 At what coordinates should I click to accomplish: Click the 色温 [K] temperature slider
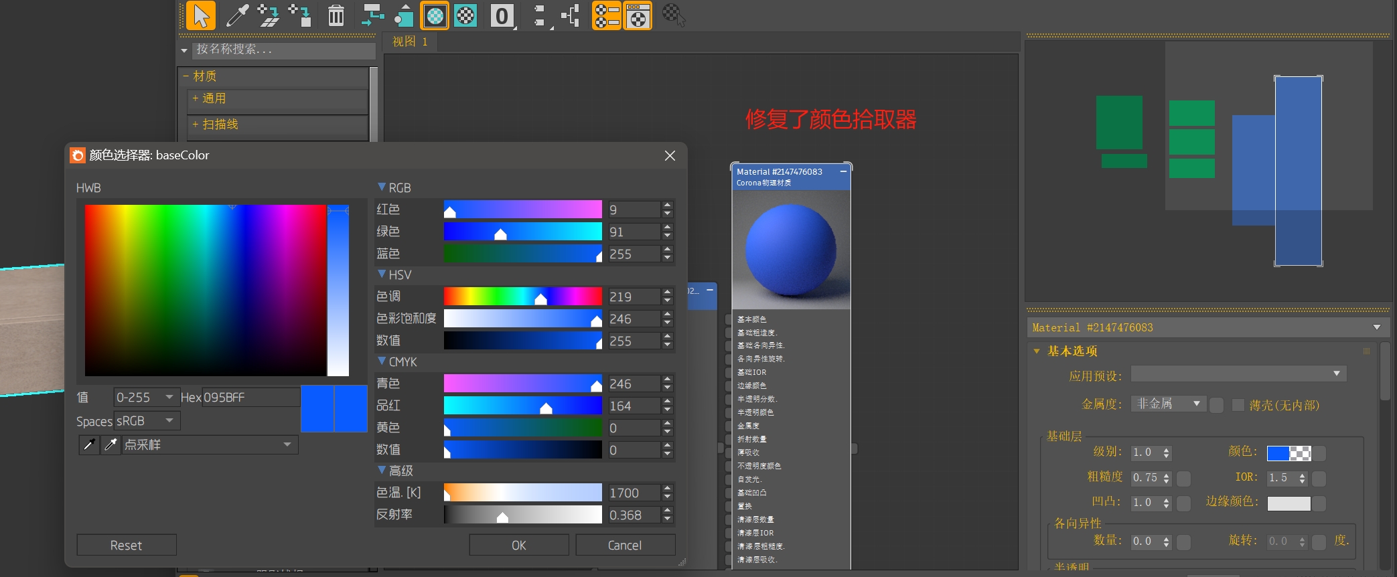[522, 493]
